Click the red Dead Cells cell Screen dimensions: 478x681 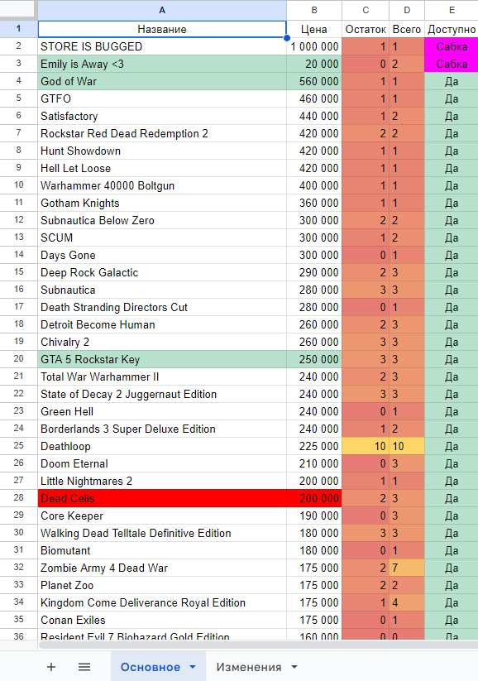[x=162, y=498]
